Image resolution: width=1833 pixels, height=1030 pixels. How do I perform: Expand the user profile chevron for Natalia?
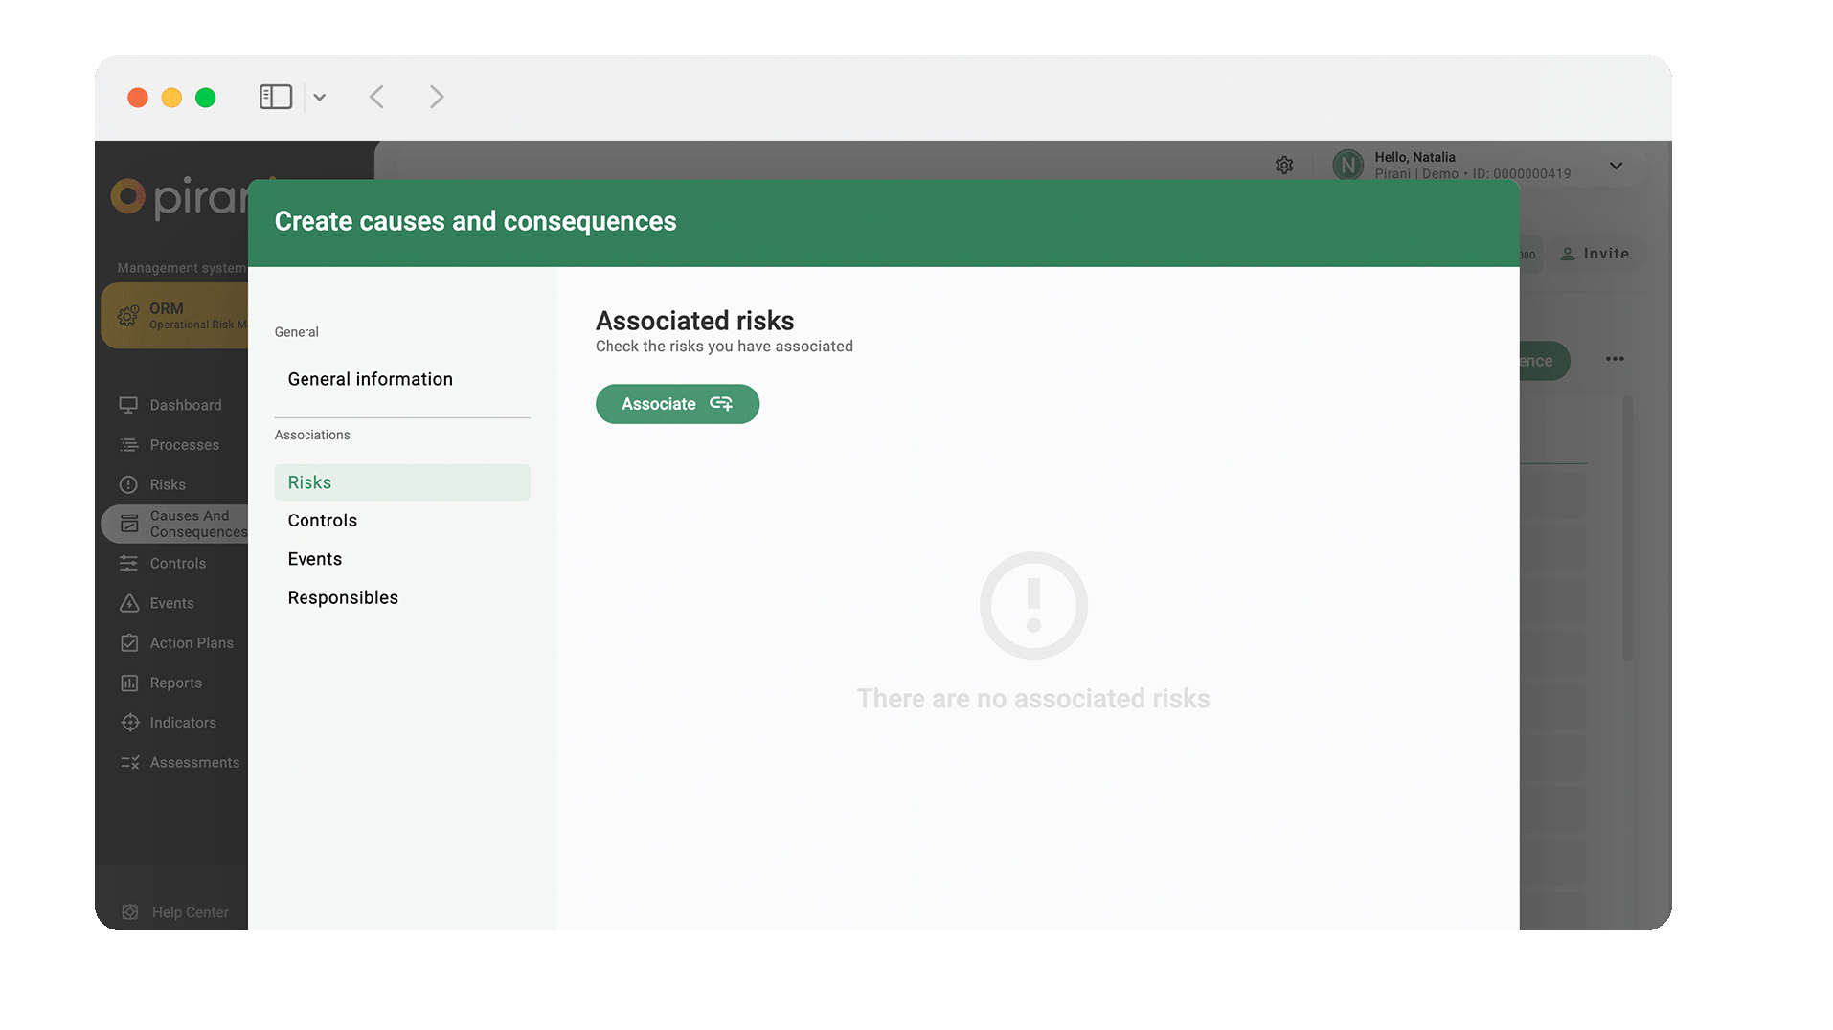pos(1617,166)
